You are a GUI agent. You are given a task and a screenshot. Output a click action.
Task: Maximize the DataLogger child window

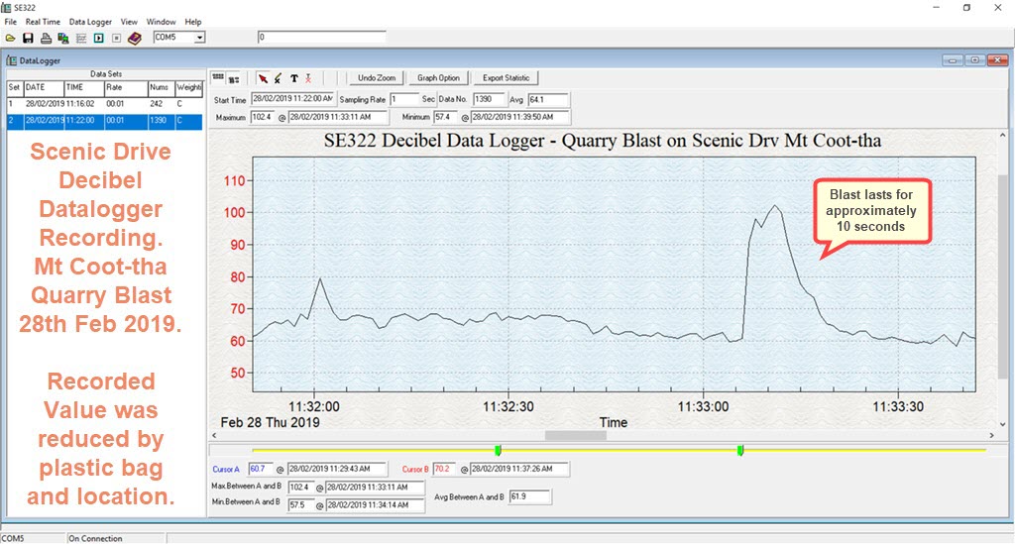click(975, 60)
